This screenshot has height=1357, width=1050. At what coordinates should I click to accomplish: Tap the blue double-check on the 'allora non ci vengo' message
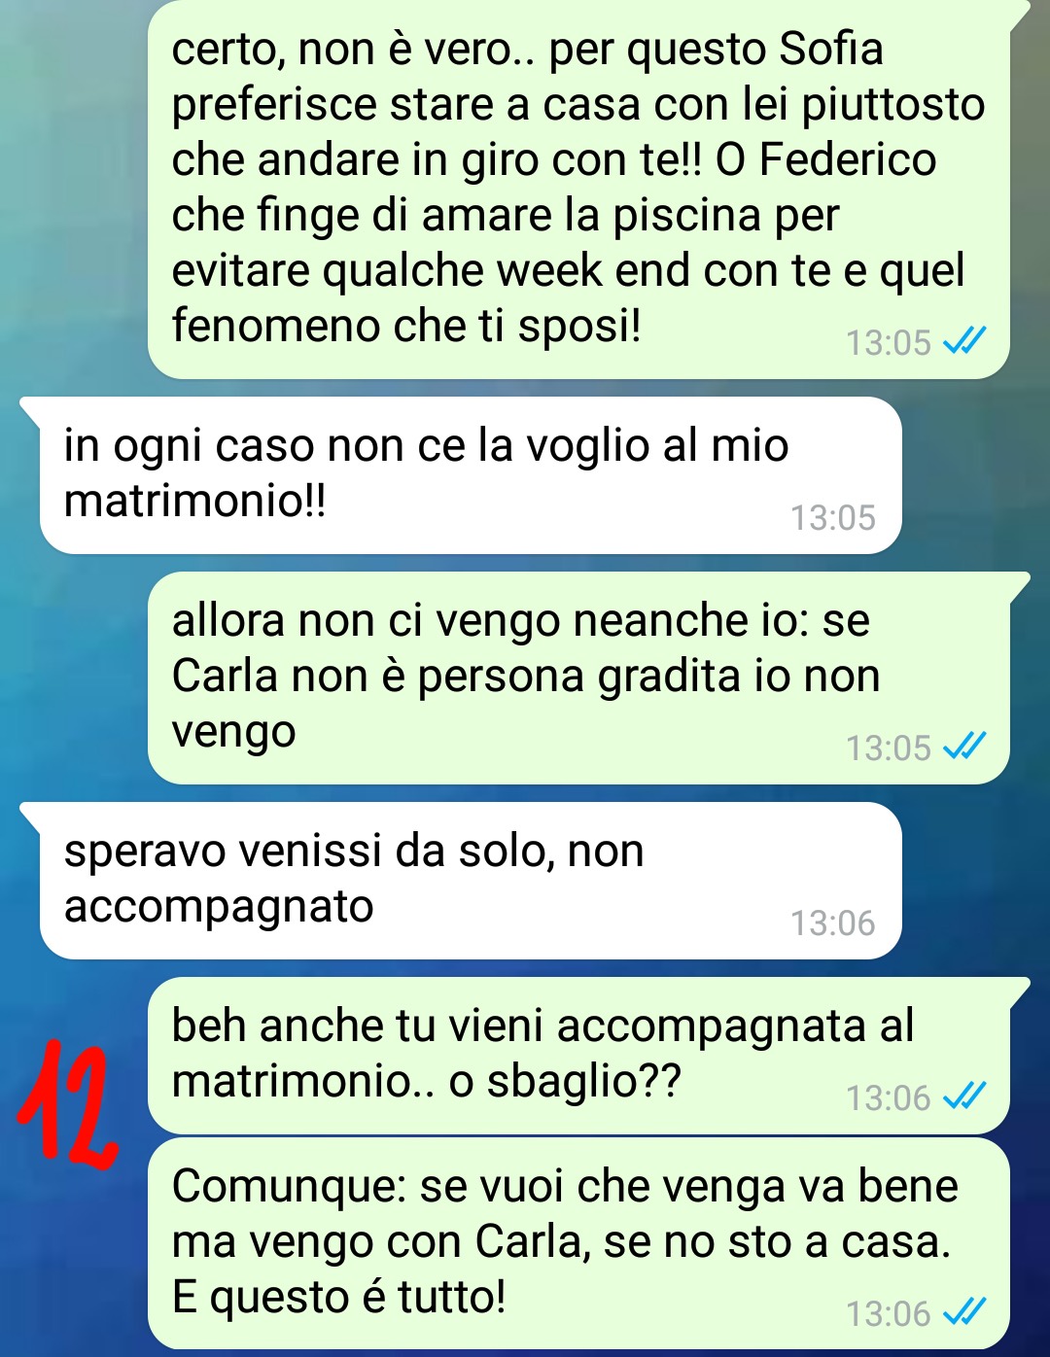[964, 747]
